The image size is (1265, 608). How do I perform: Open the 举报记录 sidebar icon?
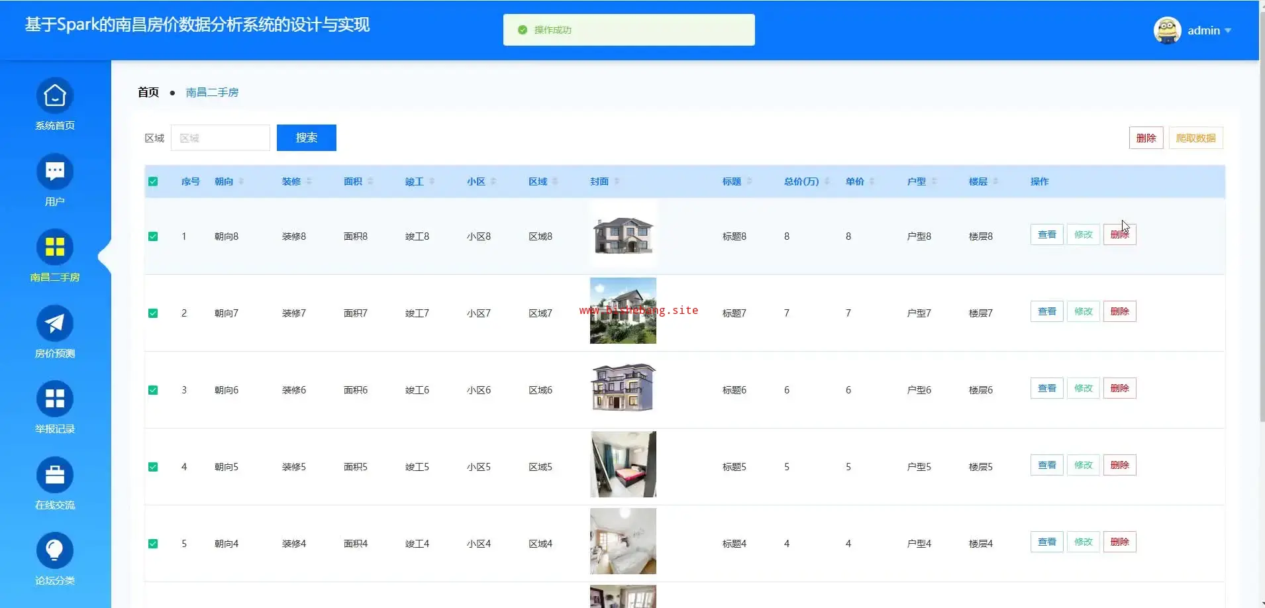(54, 399)
